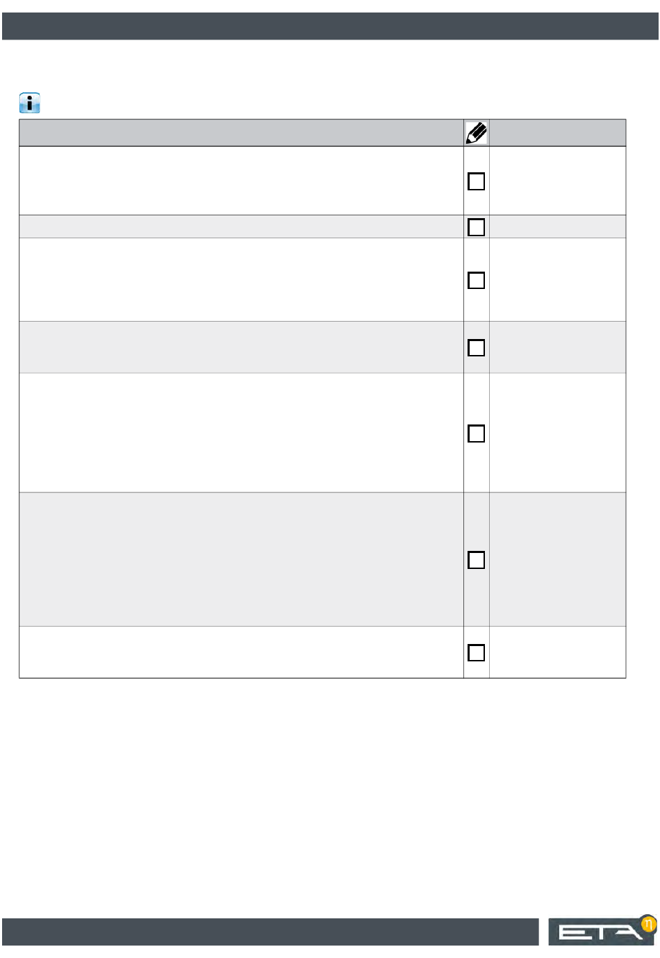660x958 pixels.
Task: Click the description cell of the tall sixth grey row
Action: 241,560
